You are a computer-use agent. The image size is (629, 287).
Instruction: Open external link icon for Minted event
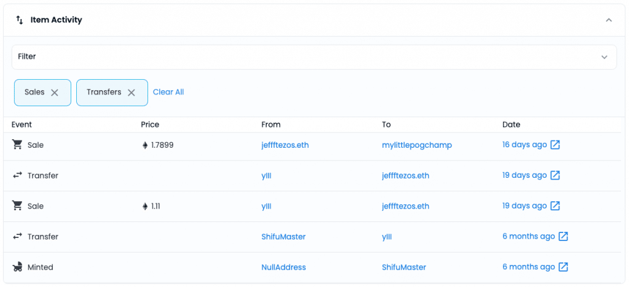click(x=563, y=267)
